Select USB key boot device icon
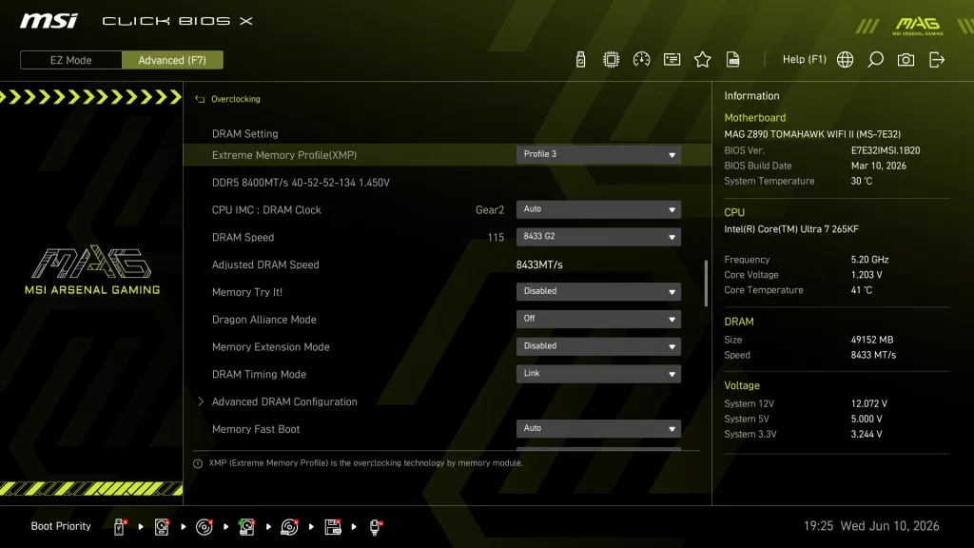The height and width of the screenshot is (548, 974). coord(119,527)
